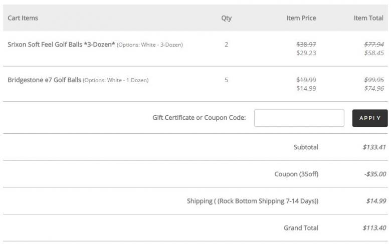Select the Srixon quantity value 2
This screenshot has height=244, width=391.
pos(226,45)
